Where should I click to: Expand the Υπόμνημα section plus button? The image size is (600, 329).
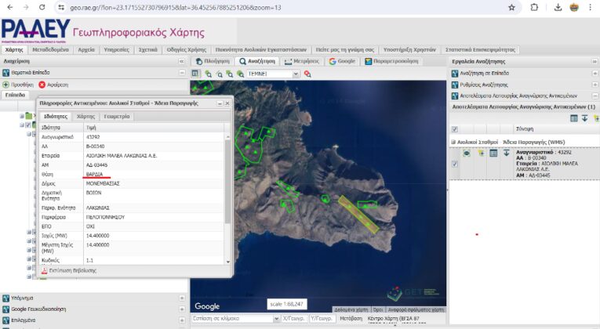[182, 298]
